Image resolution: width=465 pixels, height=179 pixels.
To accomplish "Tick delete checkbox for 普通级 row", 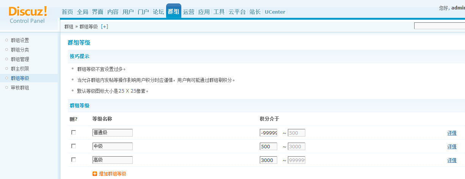I will pyautogui.click(x=74, y=132).
